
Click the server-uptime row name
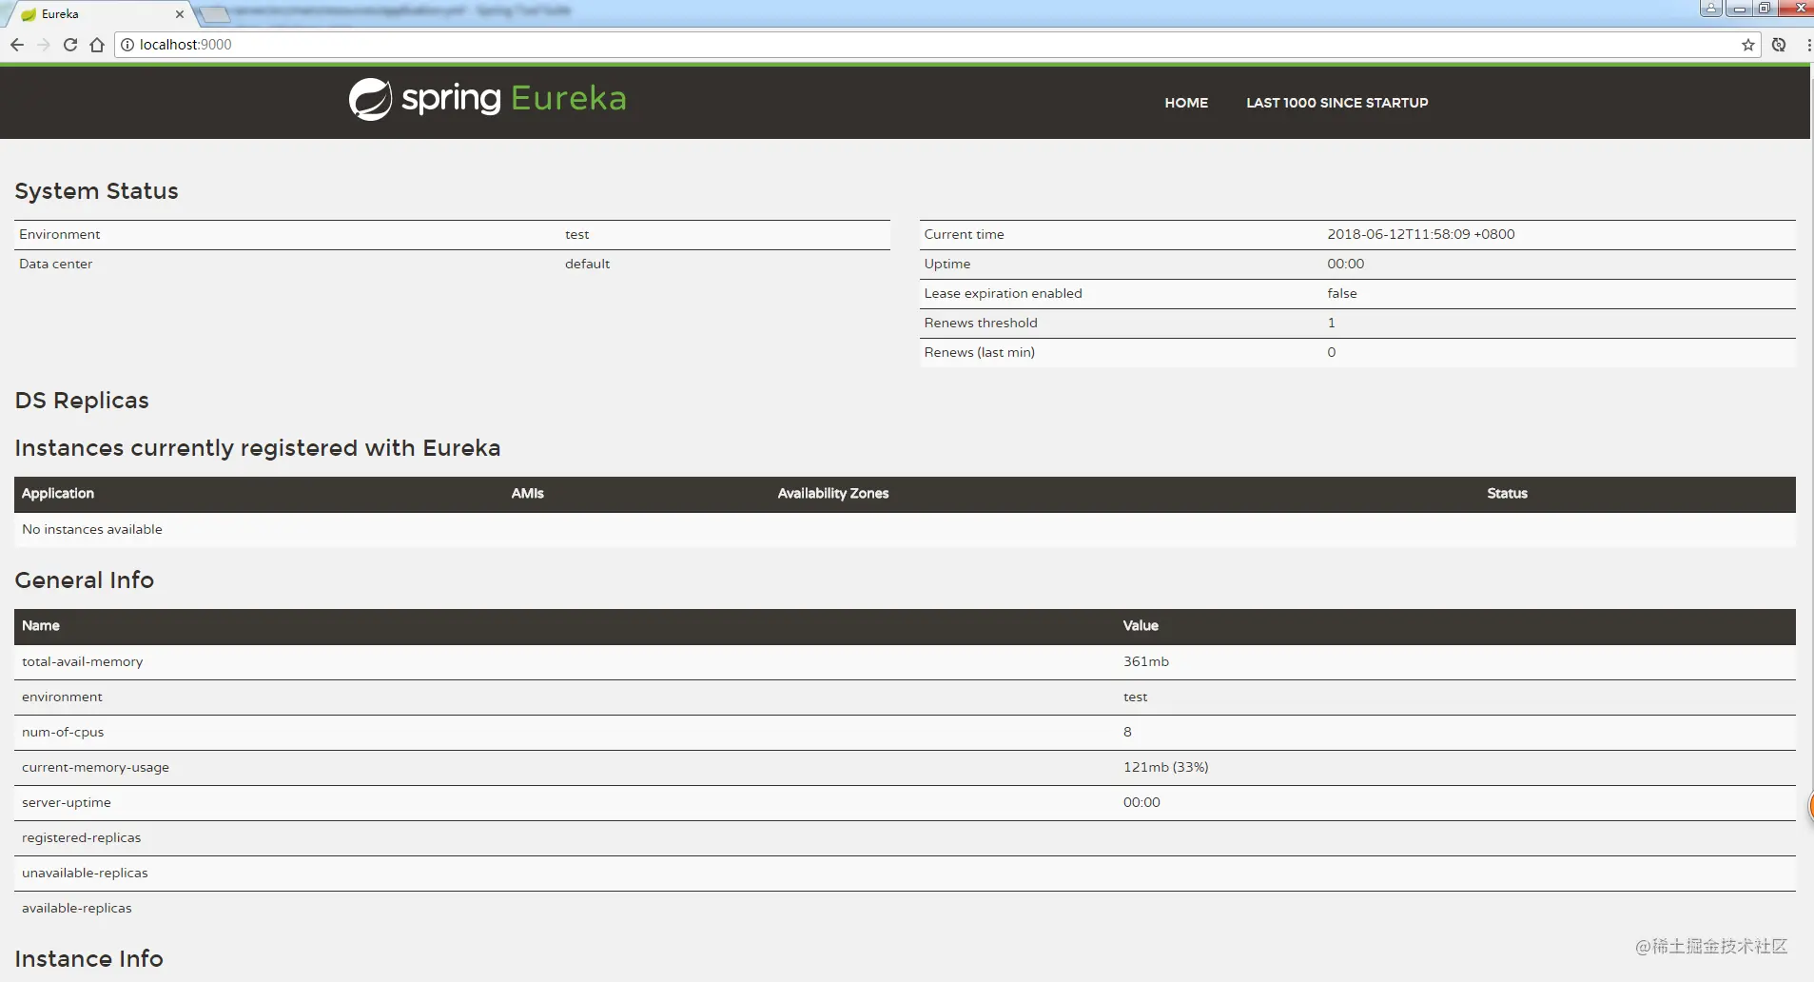pyautogui.click(x=67, y=802)
